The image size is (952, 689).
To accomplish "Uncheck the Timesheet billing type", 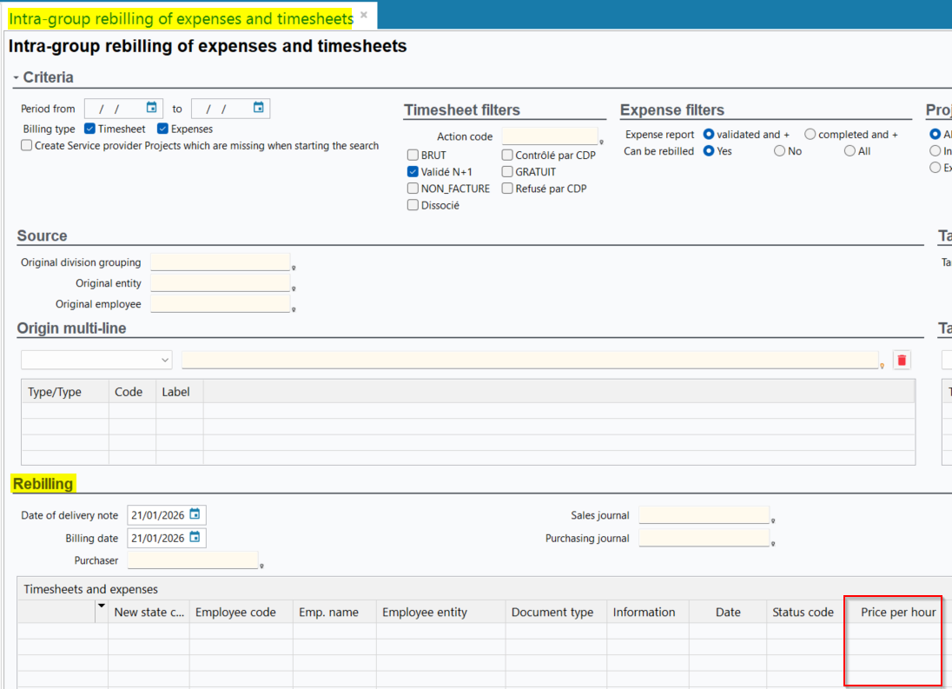I will tap(89, 129).
